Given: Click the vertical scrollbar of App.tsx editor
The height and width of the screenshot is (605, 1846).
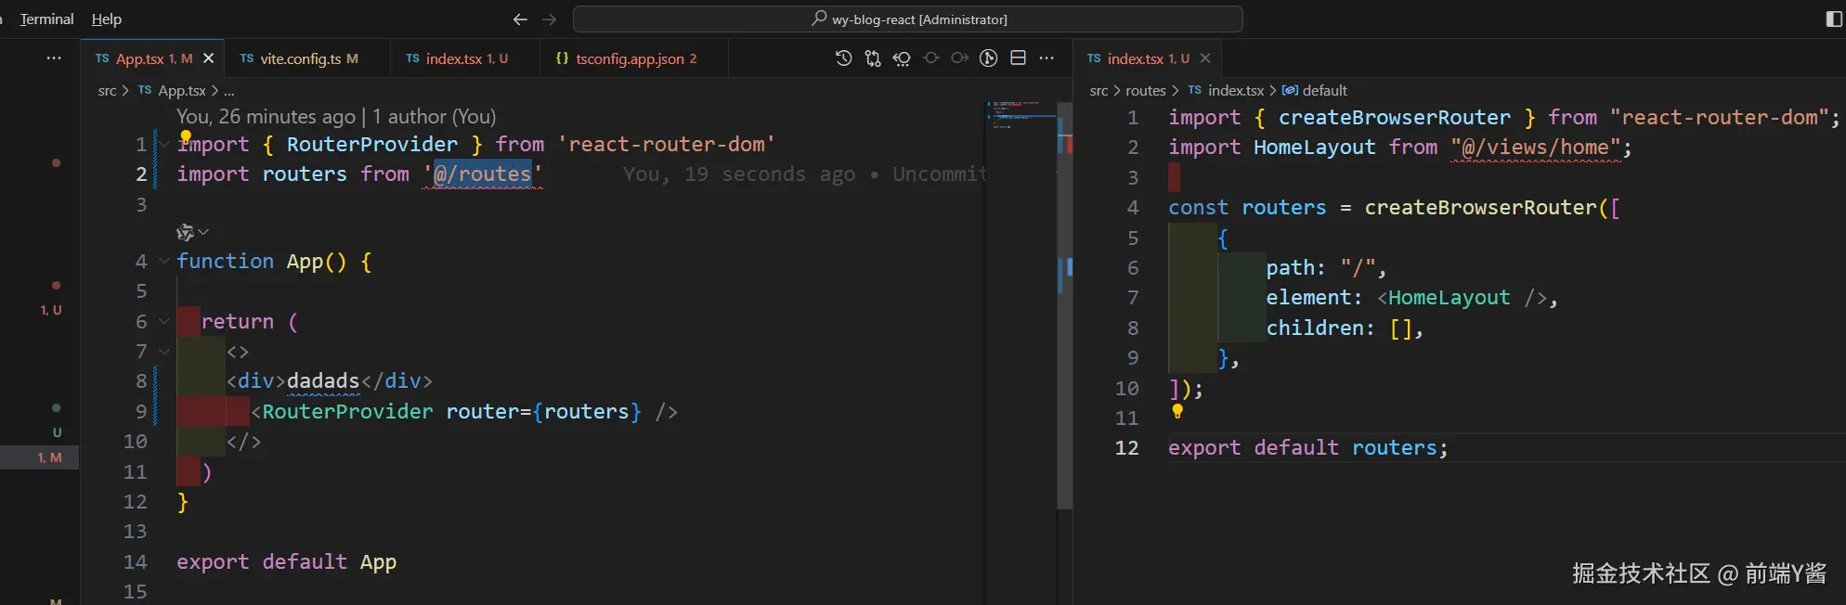Looking at the screenshot, I should point(1065,306).
